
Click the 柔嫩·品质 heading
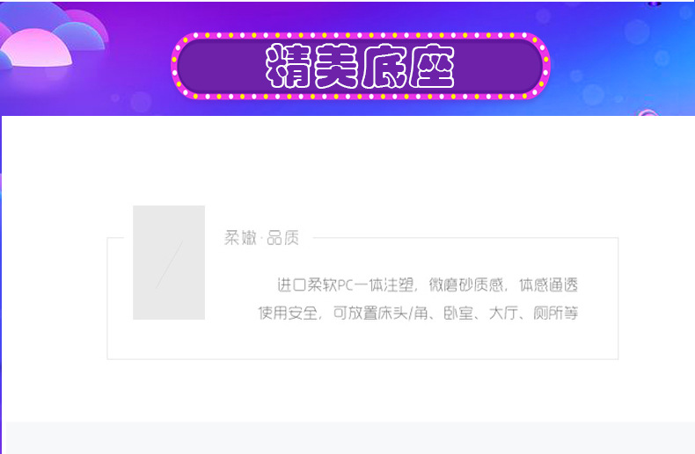[x=261, y=238]
